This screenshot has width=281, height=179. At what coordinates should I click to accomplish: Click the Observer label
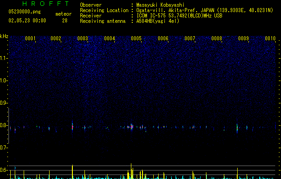91,5
